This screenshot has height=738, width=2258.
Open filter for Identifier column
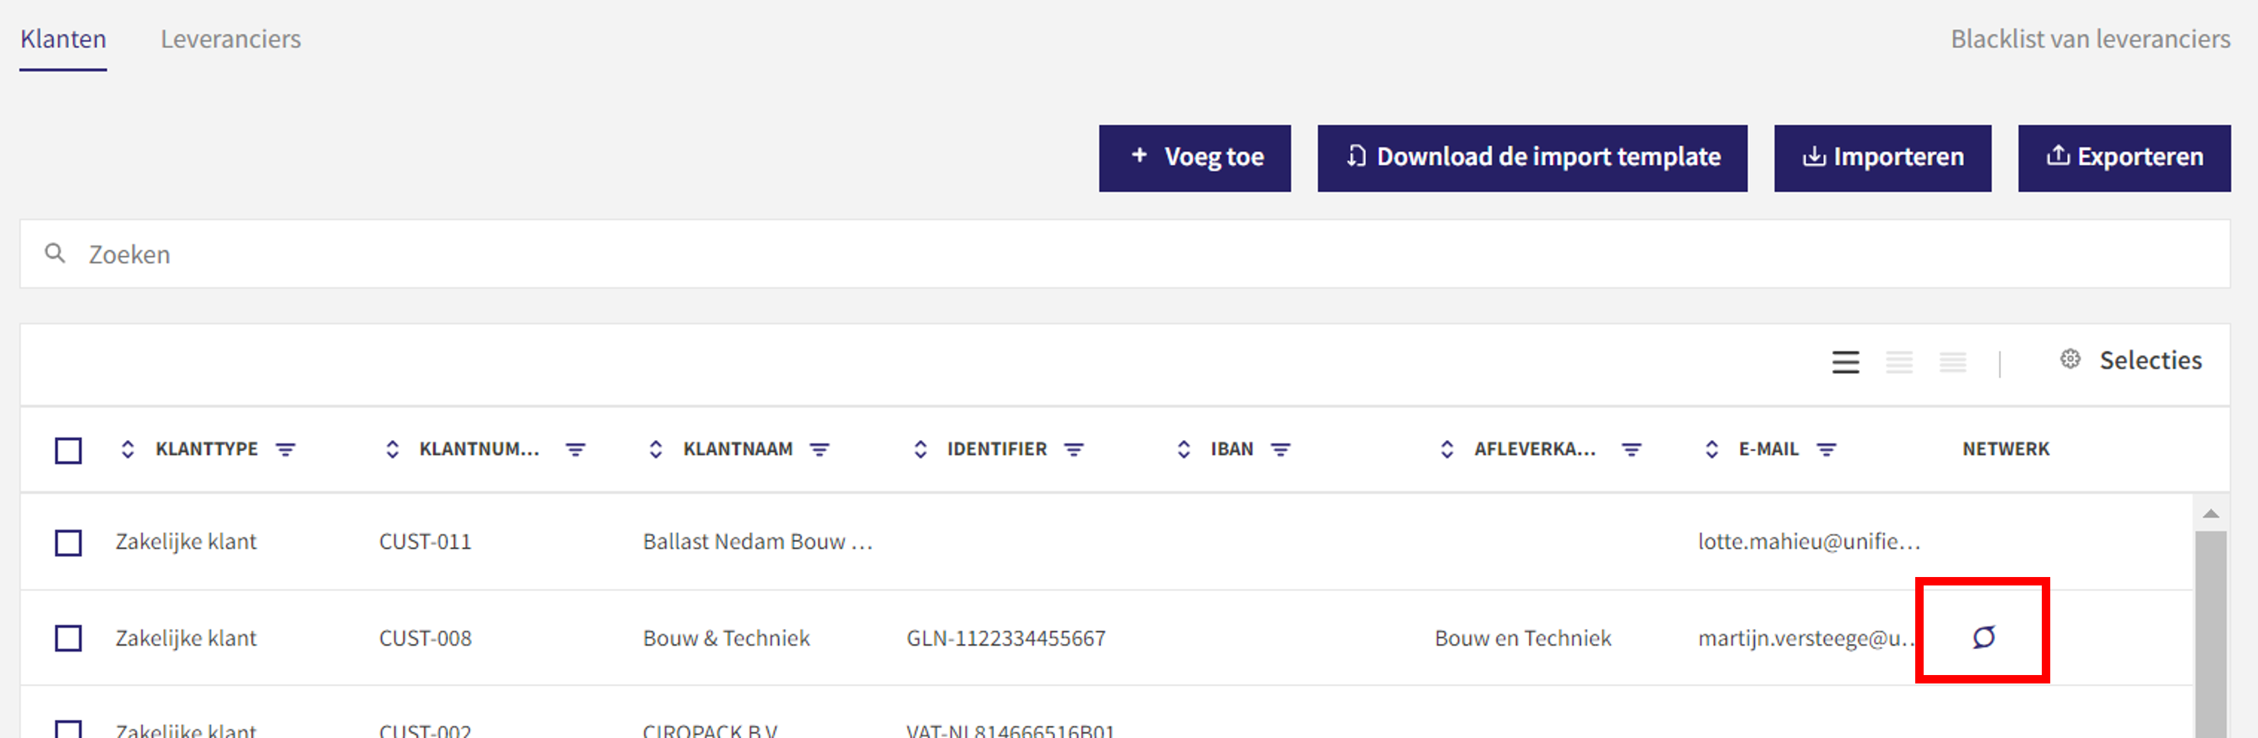click(1074, 450)
